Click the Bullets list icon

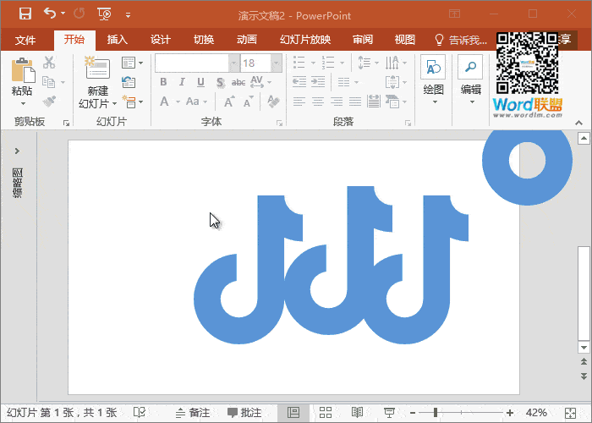pyautogui.click(x=299, y=63)
